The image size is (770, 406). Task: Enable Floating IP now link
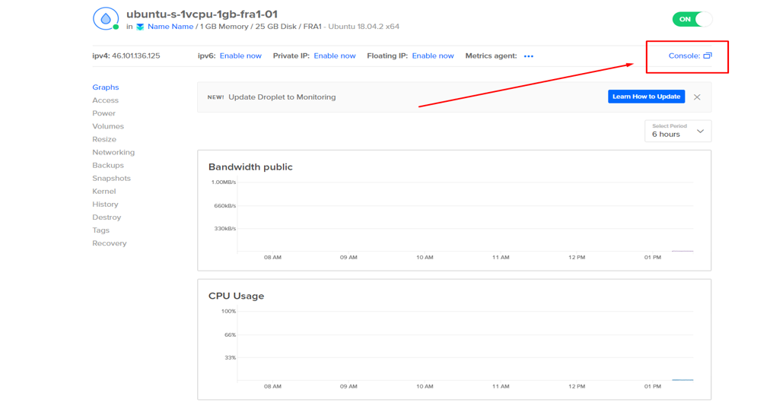tap(433, 56)
